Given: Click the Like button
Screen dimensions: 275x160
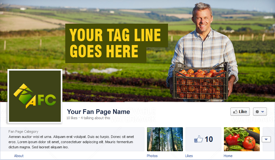Looking at the screenshot, I should 240,112.
